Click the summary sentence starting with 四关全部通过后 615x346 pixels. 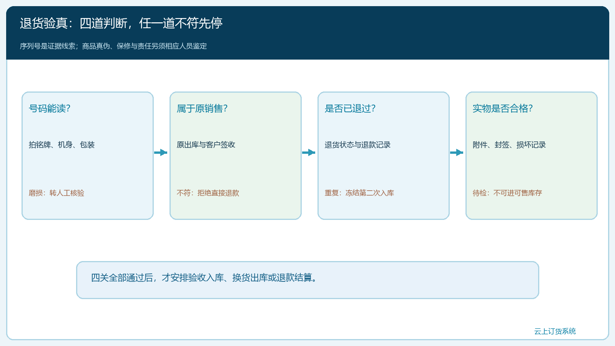click(204, 278)
